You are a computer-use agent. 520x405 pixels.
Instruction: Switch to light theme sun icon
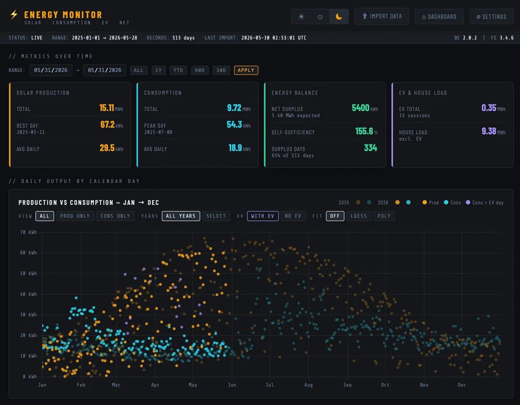[301, 16]
